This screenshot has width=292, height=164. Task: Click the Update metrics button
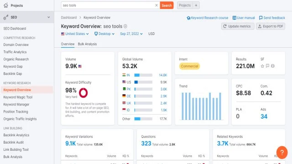(238, 26)
